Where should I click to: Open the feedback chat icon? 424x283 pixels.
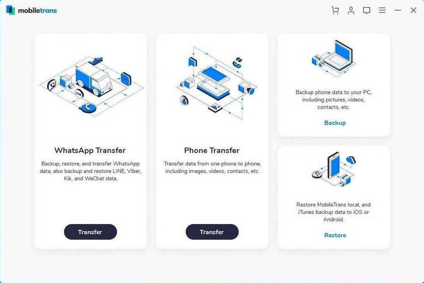(366, 10)
